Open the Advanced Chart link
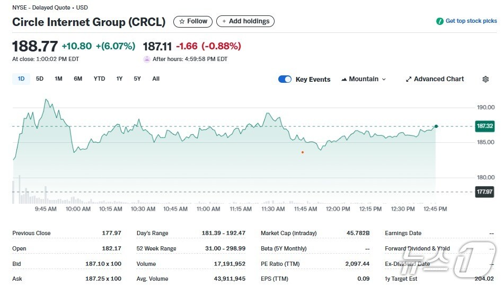503x285 pixels. pos(438,79)
